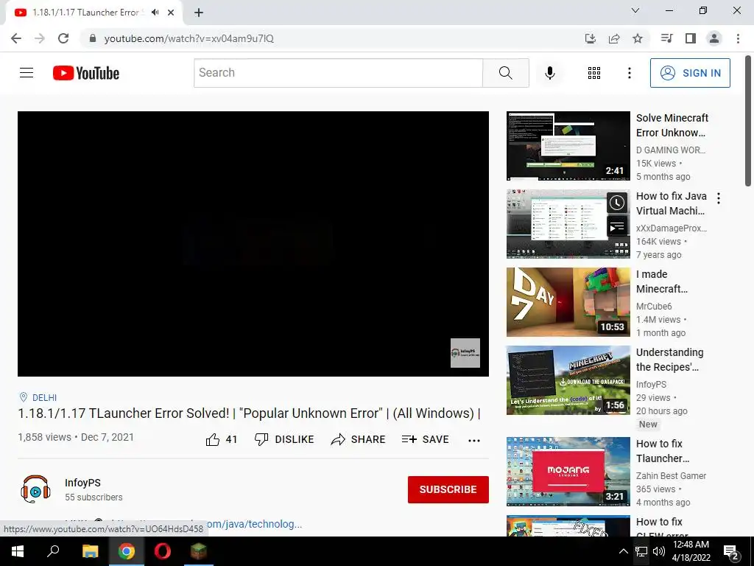The image size is (754, 566).
Task: Open the taskbar clock and date
Action: point(691,551)
